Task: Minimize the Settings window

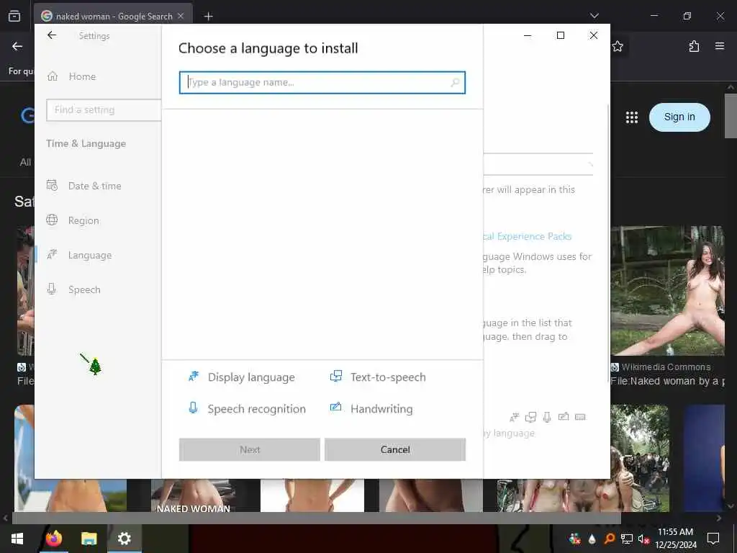Action: click(x=528, y=35)
